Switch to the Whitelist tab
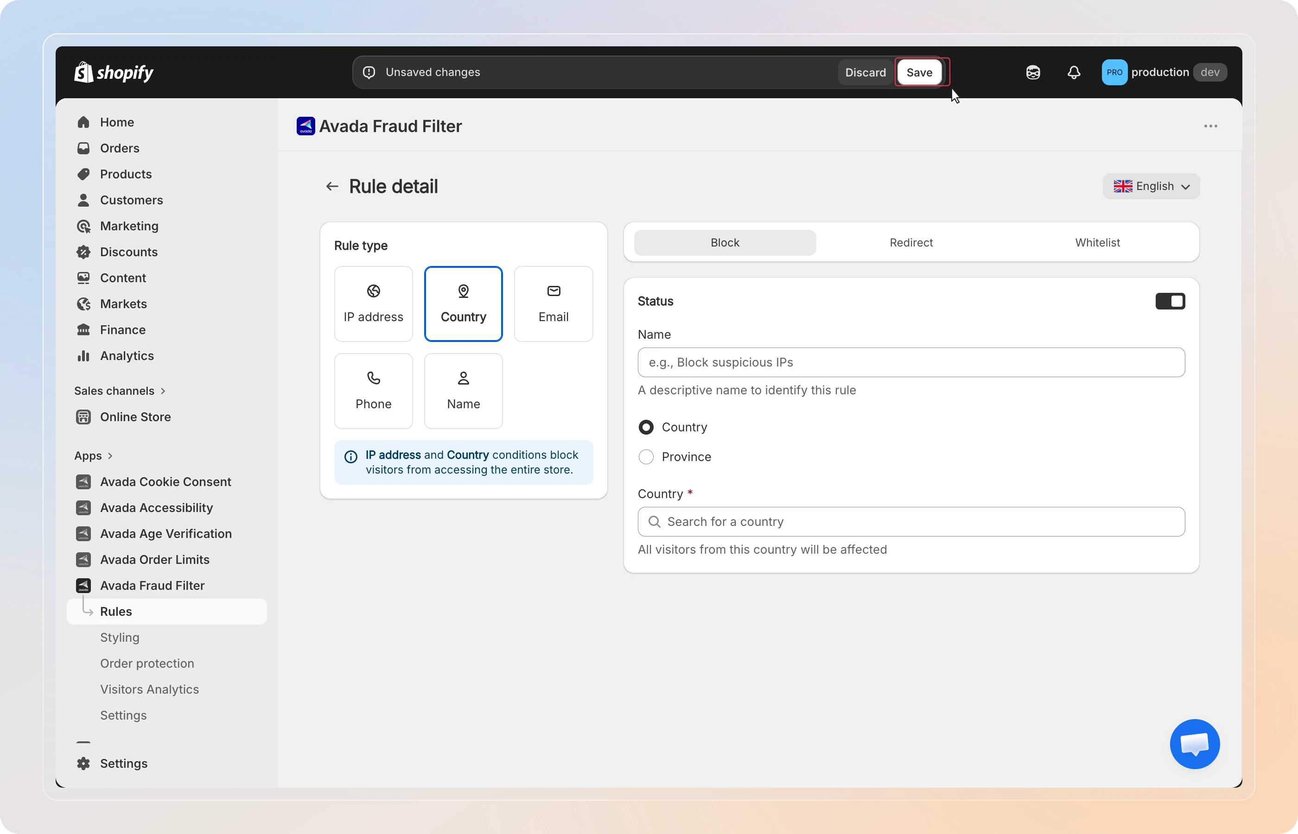The width and height of the screenshot is (1298, 834). (x=1097, y=243)
